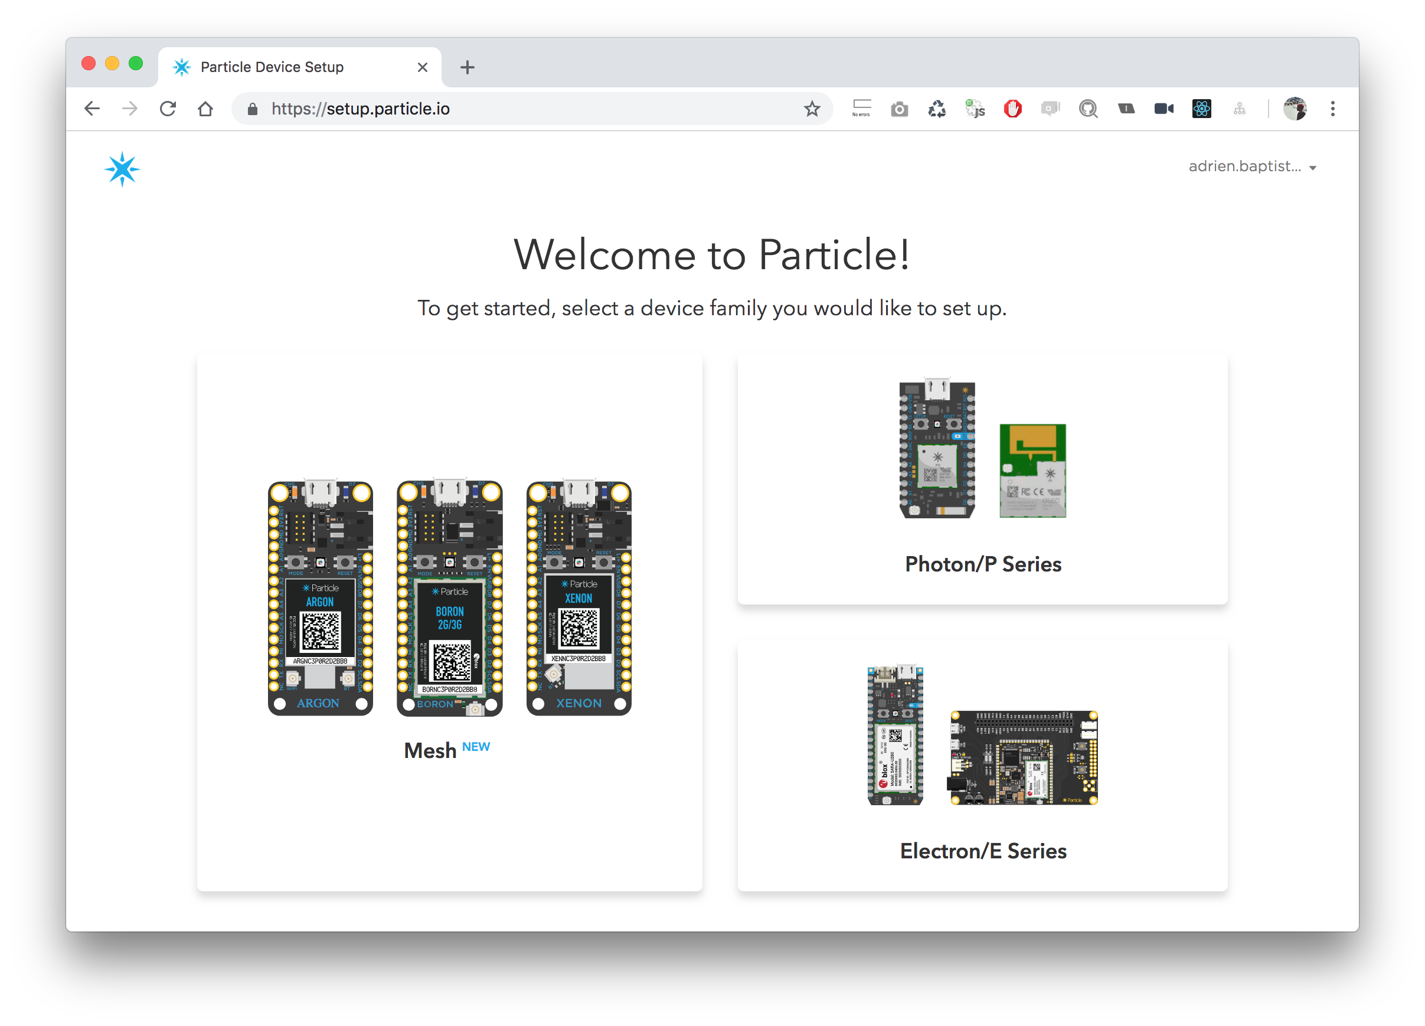Expand the adrien.baptist... account dropdown
This screenshot has width=1425, height=1026.
pyautogui.click(x=1251, y=166)
